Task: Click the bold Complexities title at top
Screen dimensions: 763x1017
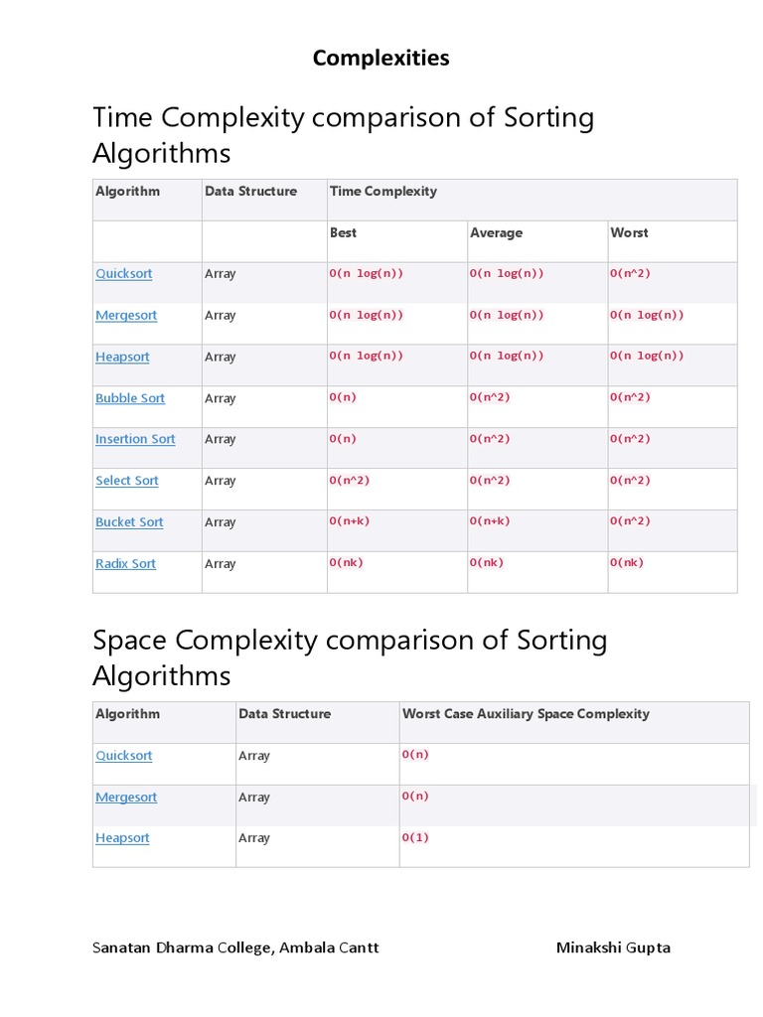Action: (x=381, y=59)
